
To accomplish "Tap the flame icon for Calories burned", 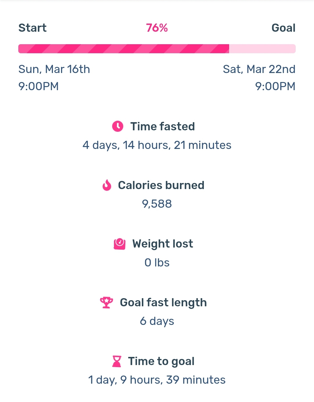I will 107,185.
